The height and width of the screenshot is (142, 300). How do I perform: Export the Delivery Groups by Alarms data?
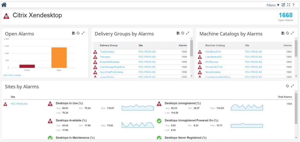pyautogui.click(x=178, y=33)
